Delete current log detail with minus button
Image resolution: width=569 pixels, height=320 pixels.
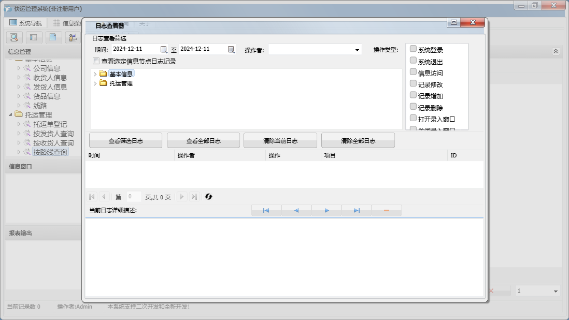pos(387,210)
